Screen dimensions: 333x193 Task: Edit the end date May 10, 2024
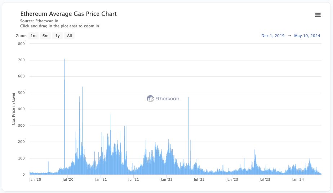tap(307, 36)
